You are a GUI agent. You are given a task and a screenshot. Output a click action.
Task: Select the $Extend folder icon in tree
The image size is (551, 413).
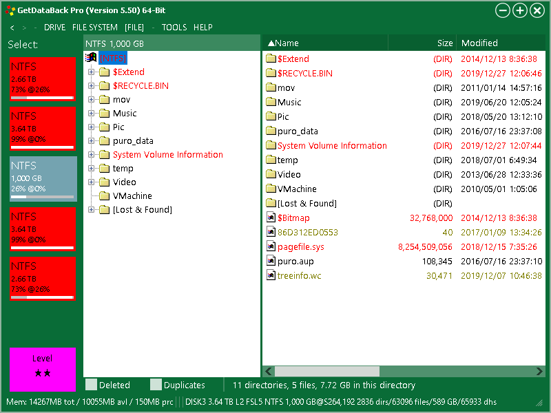[x=105, y=72]
